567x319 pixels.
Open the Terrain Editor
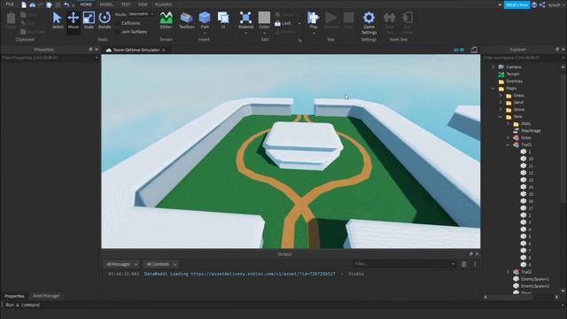[x=166, y=20]
